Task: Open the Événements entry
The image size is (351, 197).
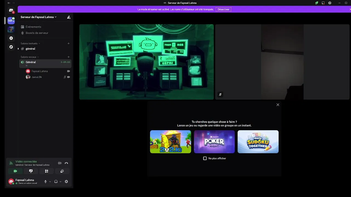Action: pyautogui.click(x=45, y=27)
